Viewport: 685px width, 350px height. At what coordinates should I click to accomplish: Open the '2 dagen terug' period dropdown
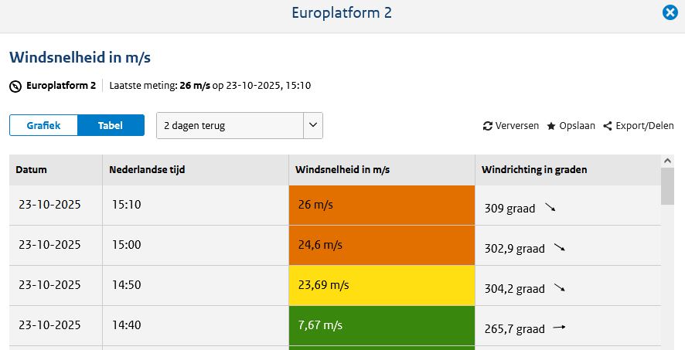pyautogui.click(x=240, y=126)
